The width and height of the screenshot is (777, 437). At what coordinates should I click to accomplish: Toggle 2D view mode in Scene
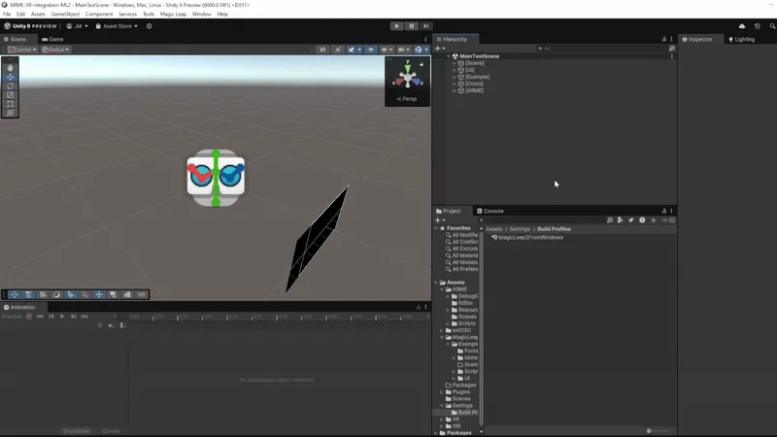point(322,50)
